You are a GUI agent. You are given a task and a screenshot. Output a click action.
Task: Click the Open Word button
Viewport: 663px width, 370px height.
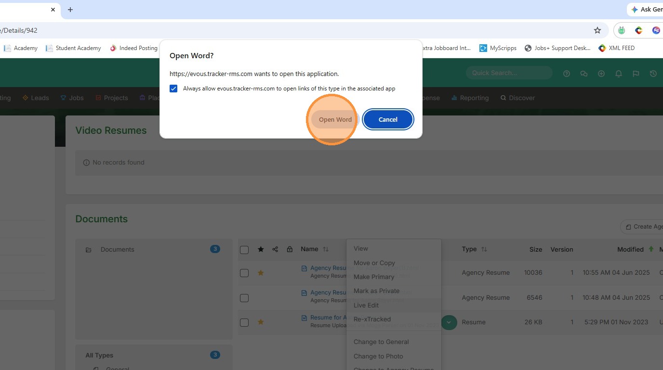point(335,119)
